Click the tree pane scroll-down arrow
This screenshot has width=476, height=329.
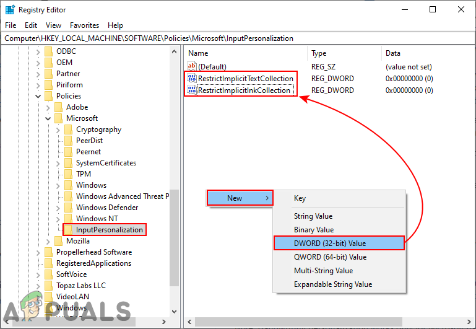tap(175, 312)
